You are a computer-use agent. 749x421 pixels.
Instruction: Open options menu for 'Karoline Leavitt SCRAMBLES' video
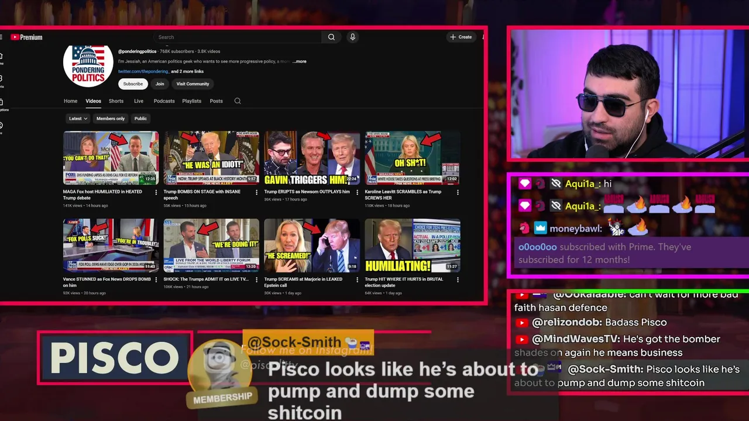(458, 192)
